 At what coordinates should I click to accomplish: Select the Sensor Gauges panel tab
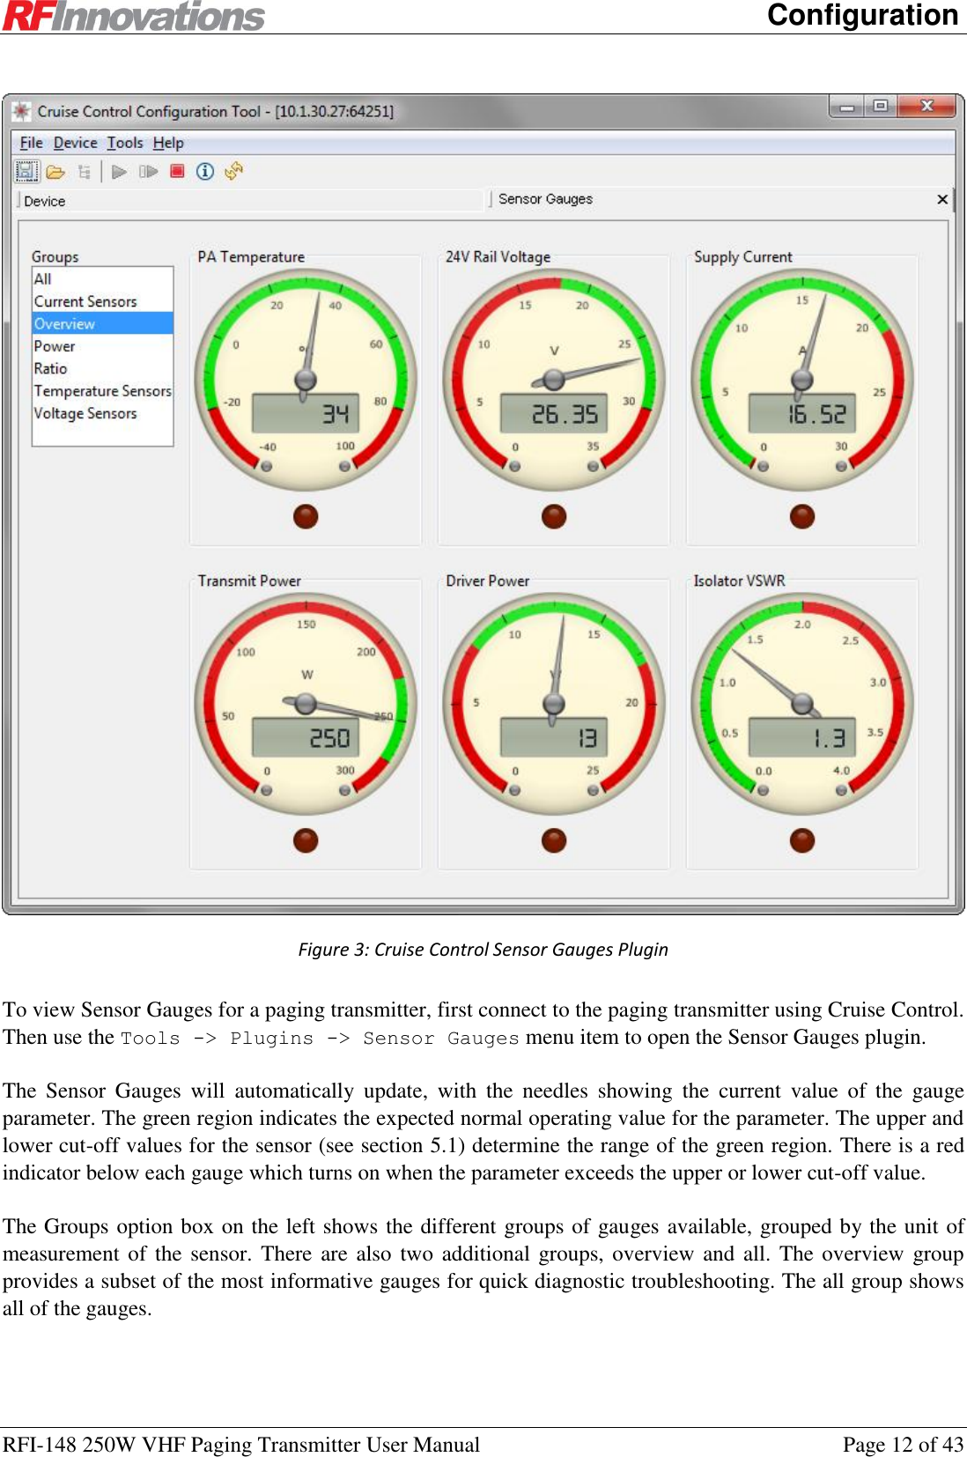pyautogui.click(x=545, y=199)
